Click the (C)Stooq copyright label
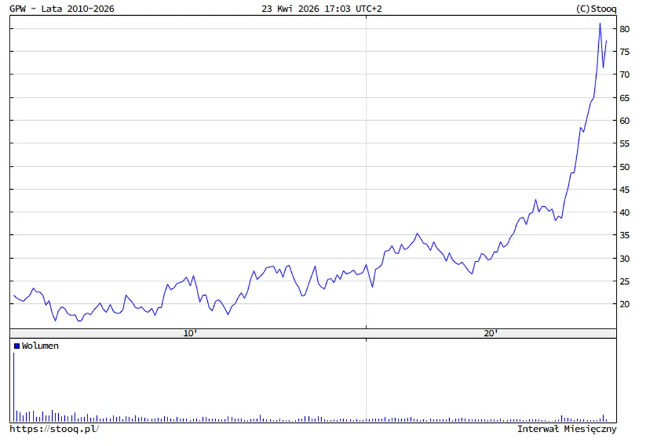This screenshot has height=446, width=646. click(595, 8)
